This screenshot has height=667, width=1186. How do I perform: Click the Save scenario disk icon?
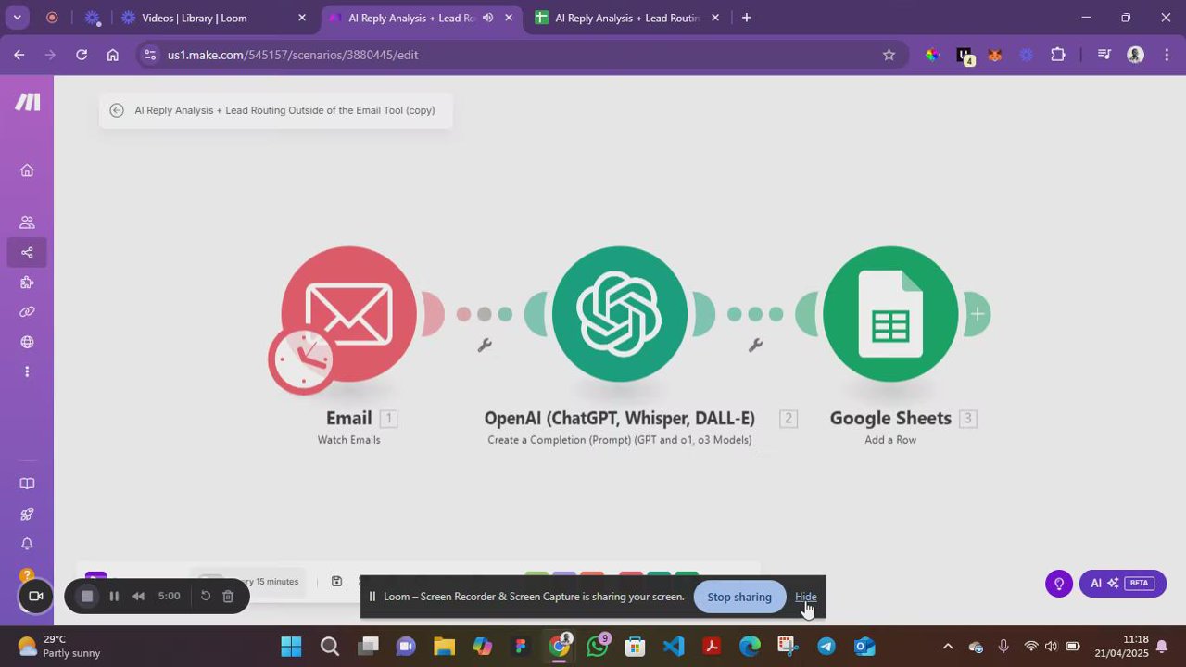click(x=336, y=581)
